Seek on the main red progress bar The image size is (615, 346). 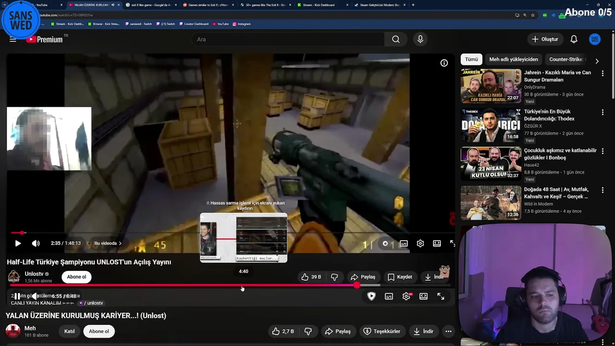231,285
